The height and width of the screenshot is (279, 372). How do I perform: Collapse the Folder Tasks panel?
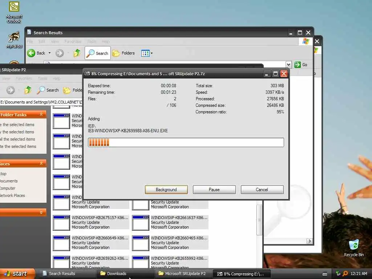tap(41, 114)
